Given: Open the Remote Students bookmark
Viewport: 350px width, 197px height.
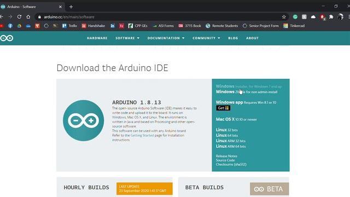Looking at the screenshot, I should coord(222,26).
